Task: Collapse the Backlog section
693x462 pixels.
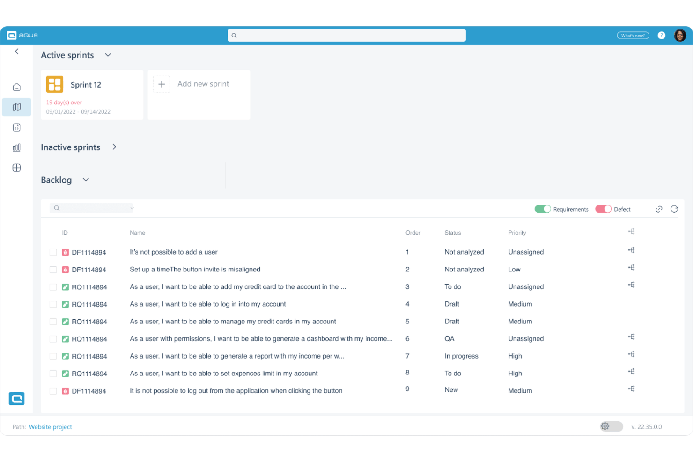Action: (86, 180)
